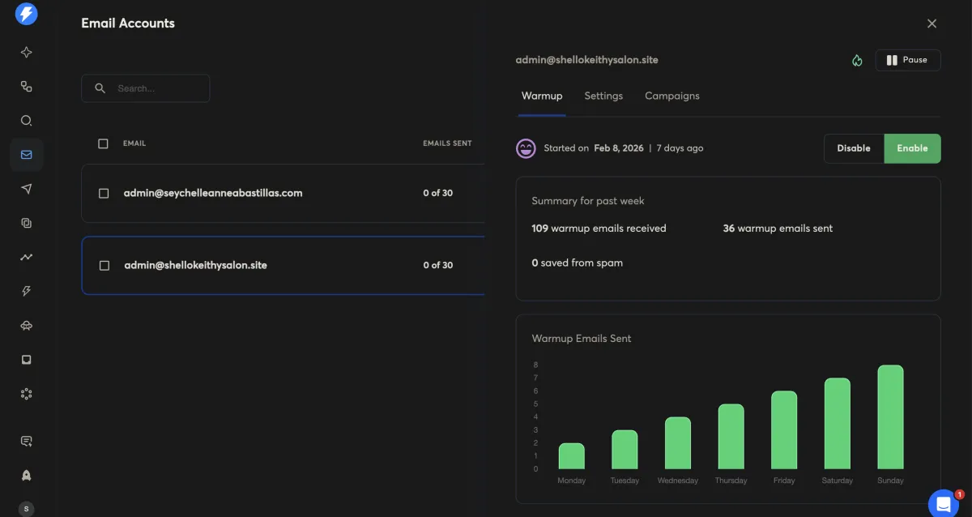Click the rocket icon in sidebar
This screenshot has height=517, width=972.
click(27, 476)
